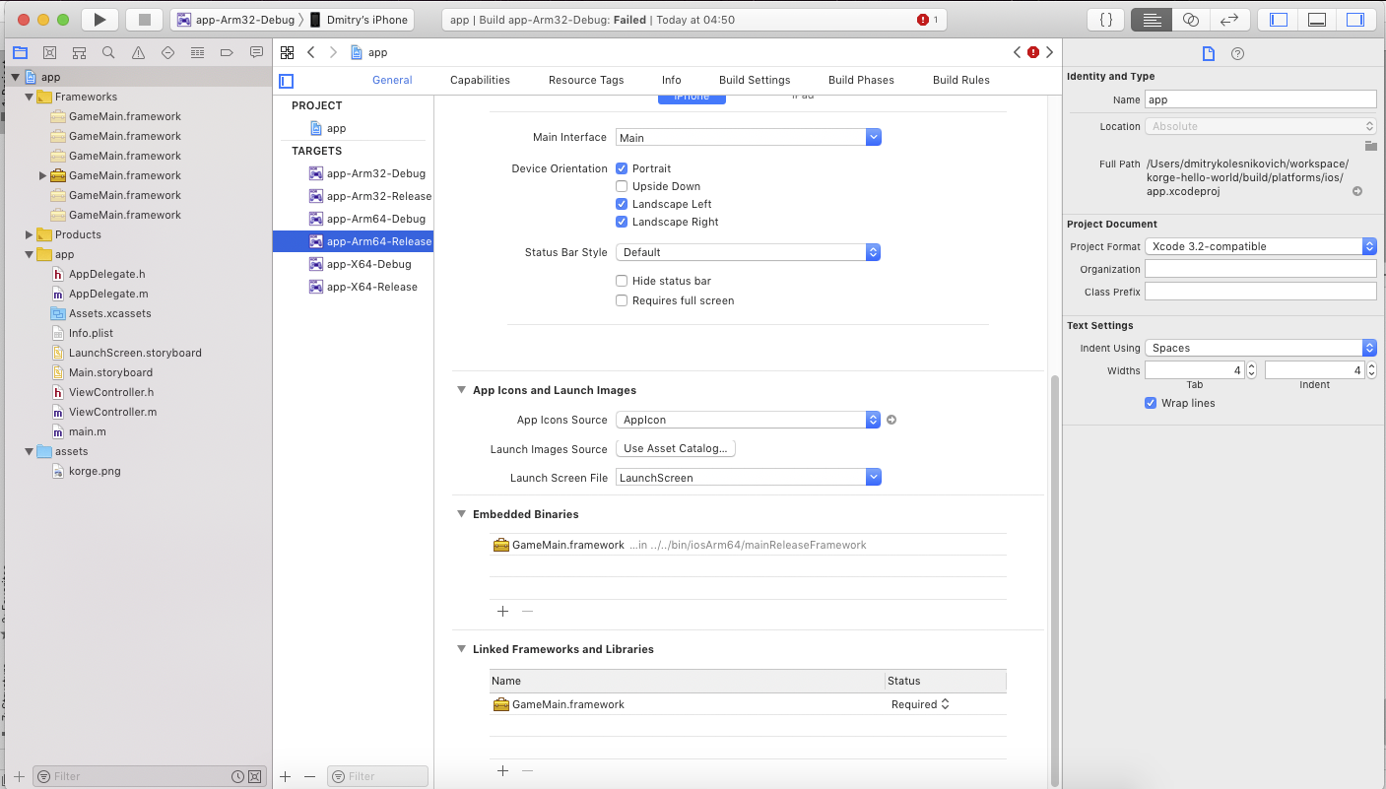Screen dimensions: 1386x789
Task: Open the Report navigator speech-bubble icon
Action: 256,53
